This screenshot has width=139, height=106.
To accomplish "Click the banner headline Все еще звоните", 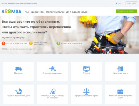I will (36, 27).
